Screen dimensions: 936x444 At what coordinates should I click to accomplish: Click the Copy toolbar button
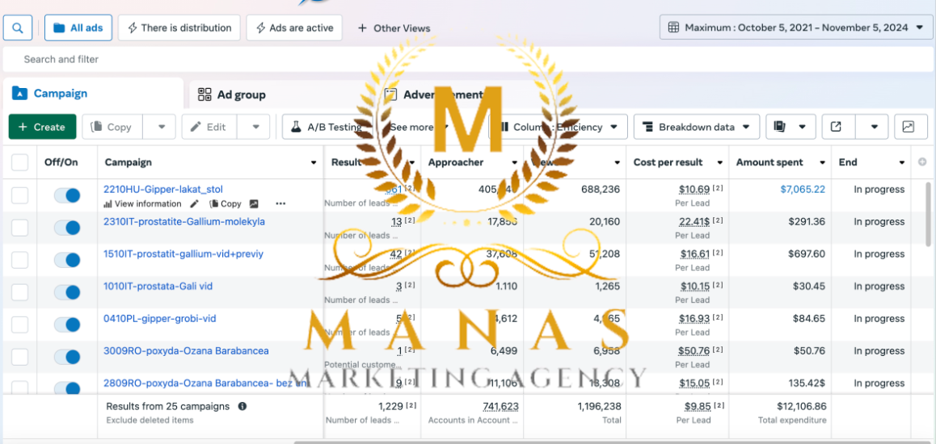(113, 127)
